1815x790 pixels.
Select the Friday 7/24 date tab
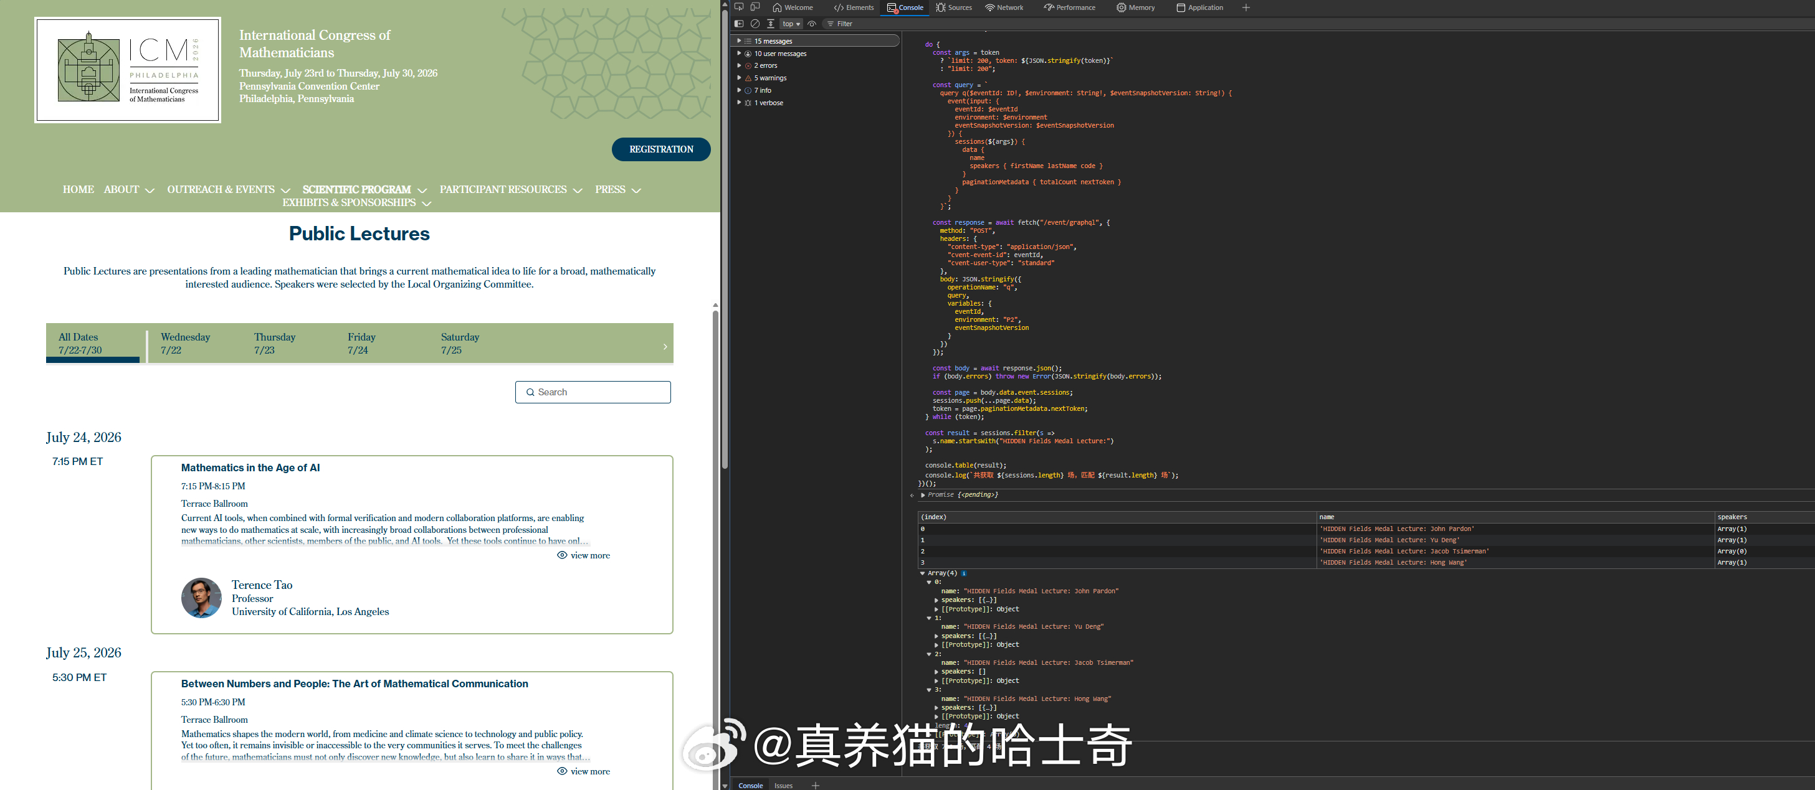[361, 344]
